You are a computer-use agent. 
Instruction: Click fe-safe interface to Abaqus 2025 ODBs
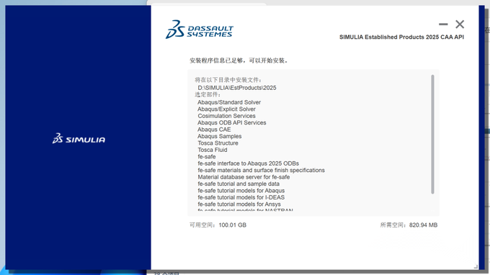[248, 163]
